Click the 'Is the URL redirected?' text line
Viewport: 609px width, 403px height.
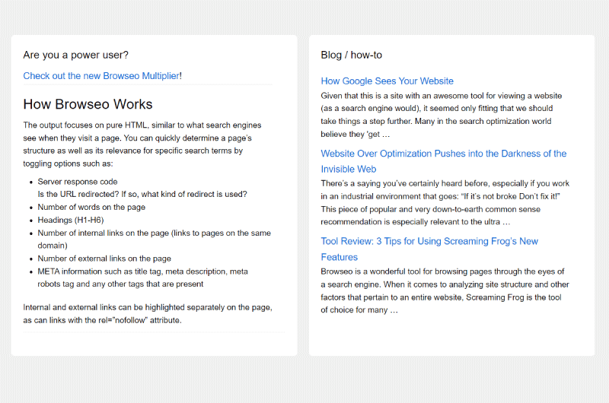[142, 195]
